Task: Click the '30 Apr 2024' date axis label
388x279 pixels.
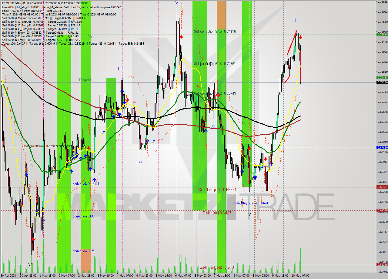Action: pyautogui.click(x=9, y=276)
